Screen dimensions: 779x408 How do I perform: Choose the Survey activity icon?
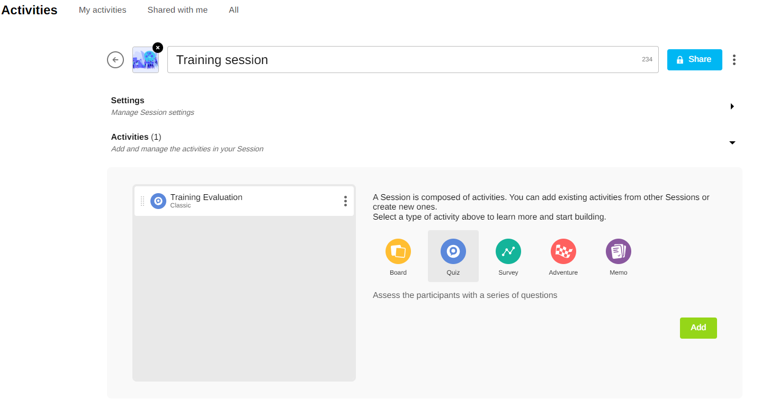point(508,252)
